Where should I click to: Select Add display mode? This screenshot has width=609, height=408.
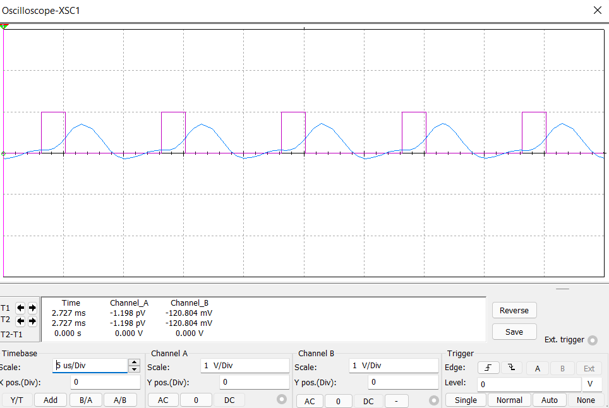[51, 400]
